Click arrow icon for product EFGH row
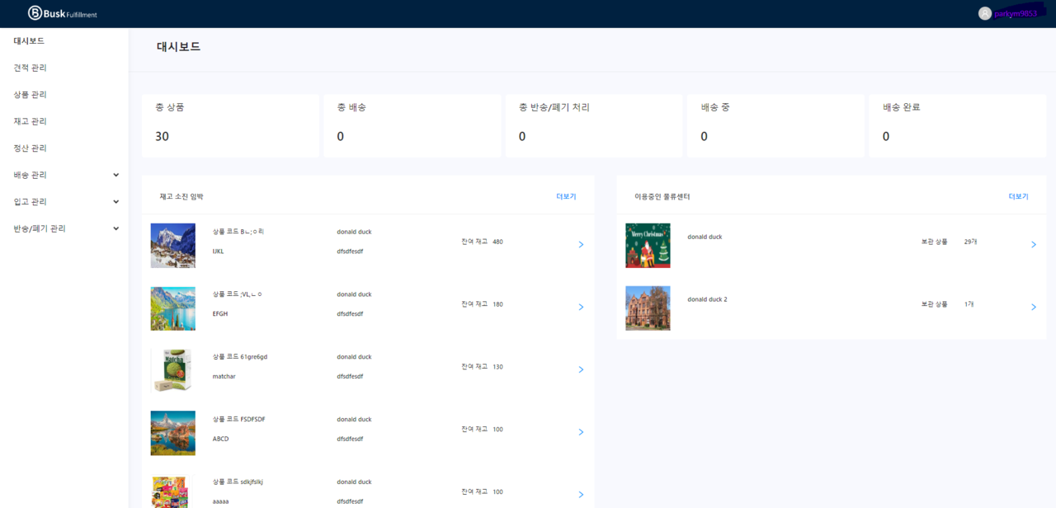 click(581, 307)
